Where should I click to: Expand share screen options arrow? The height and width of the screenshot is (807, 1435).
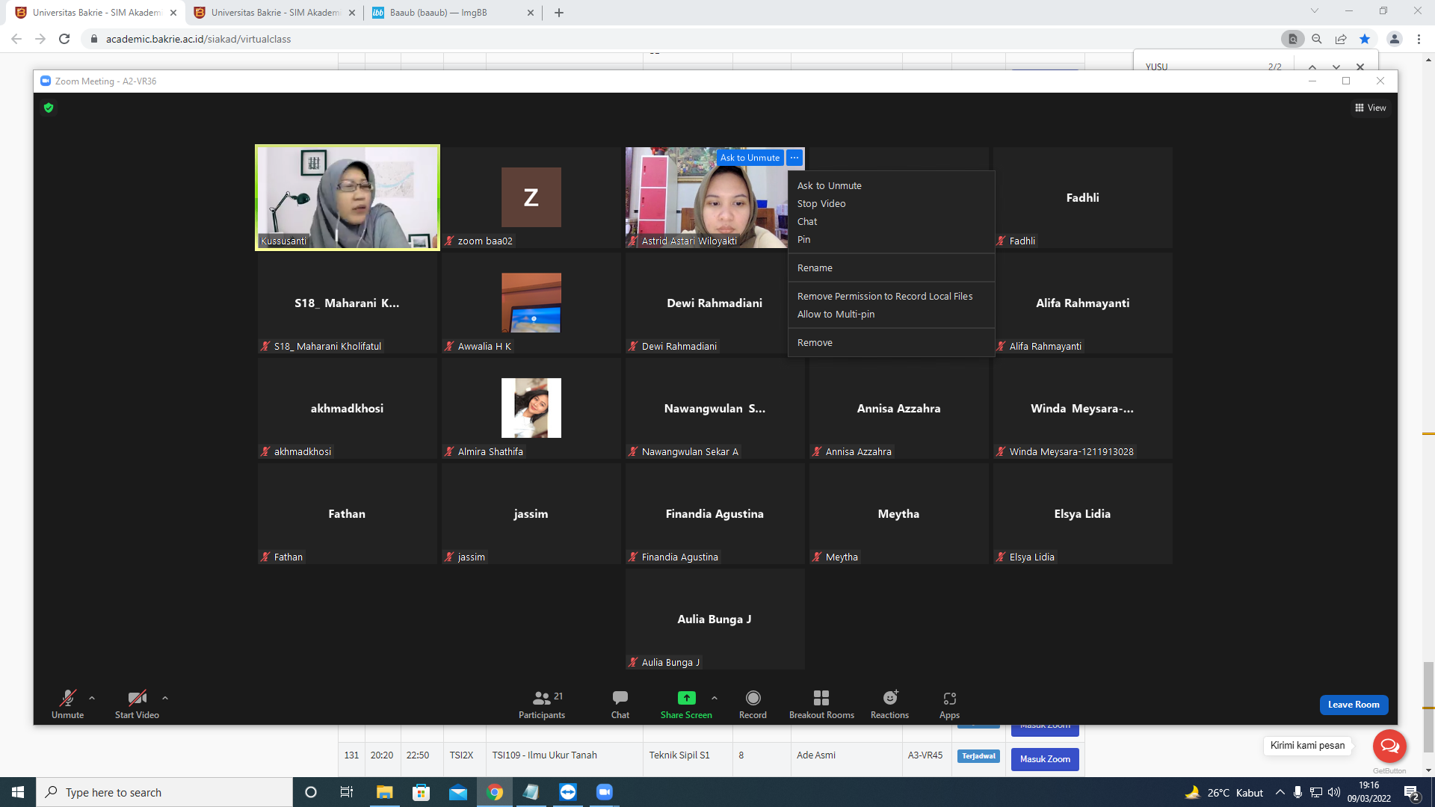[x=715, y=698]
